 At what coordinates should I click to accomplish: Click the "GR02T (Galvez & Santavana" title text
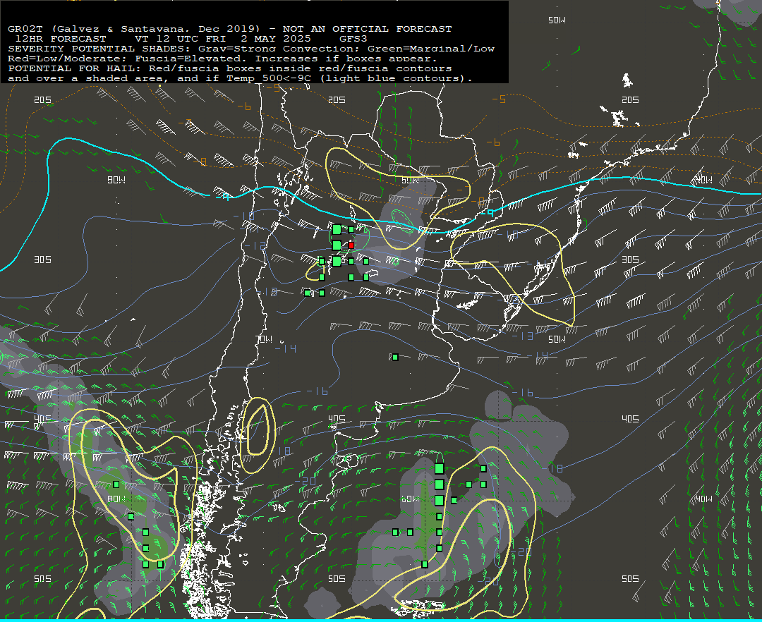[x=99, y=29]
